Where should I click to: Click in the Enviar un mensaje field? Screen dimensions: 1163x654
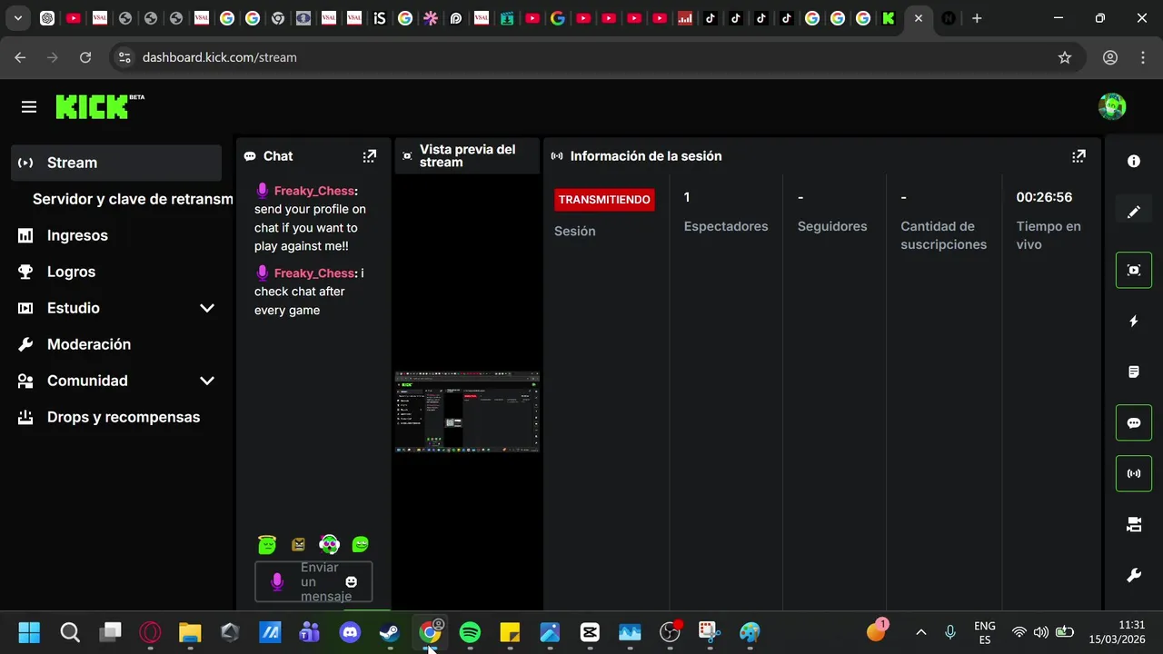[x=313, y=581]
